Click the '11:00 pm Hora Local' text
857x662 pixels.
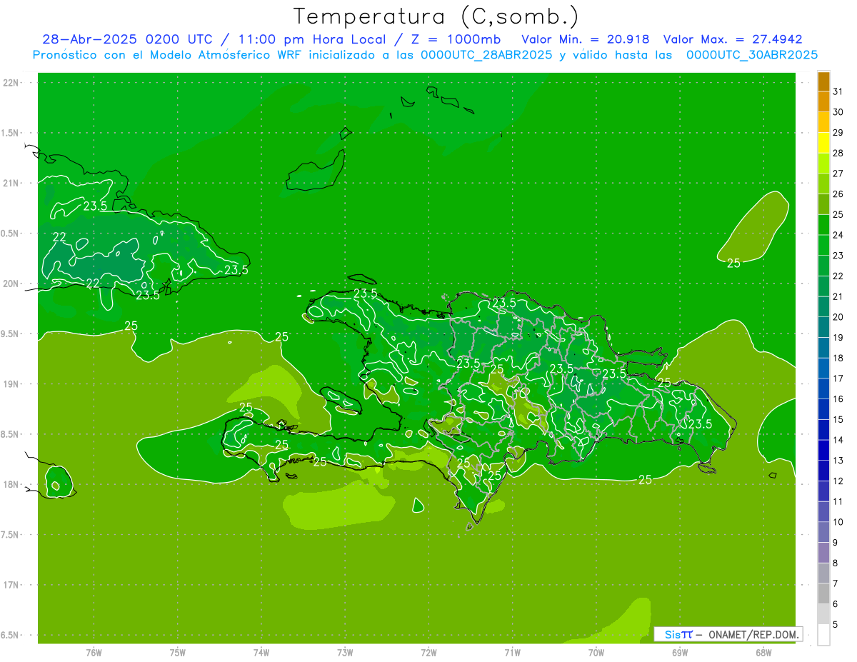point(312,40)
